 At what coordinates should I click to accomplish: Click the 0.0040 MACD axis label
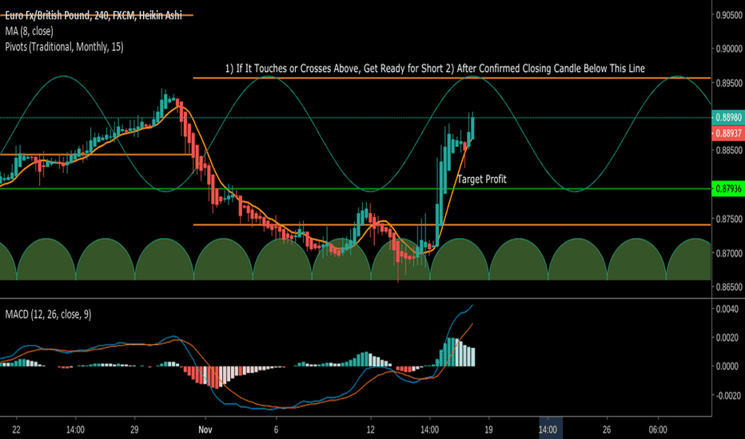(x=727, y=309)
